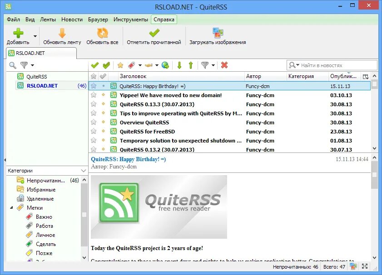Click the feeds filter funnel icon
382x275 pixels.
coord(24,65)
